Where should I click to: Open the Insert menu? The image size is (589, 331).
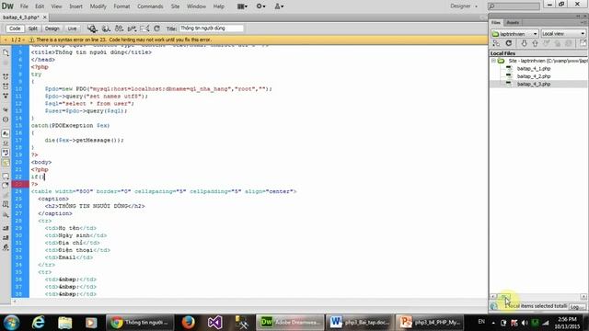[x=75, y=6]
